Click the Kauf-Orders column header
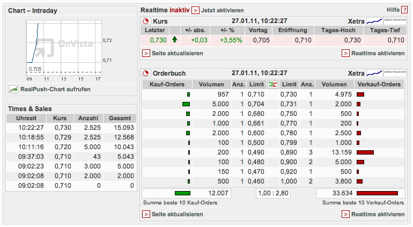The width and height of the screenshot is (413, 227). point(167,84)
